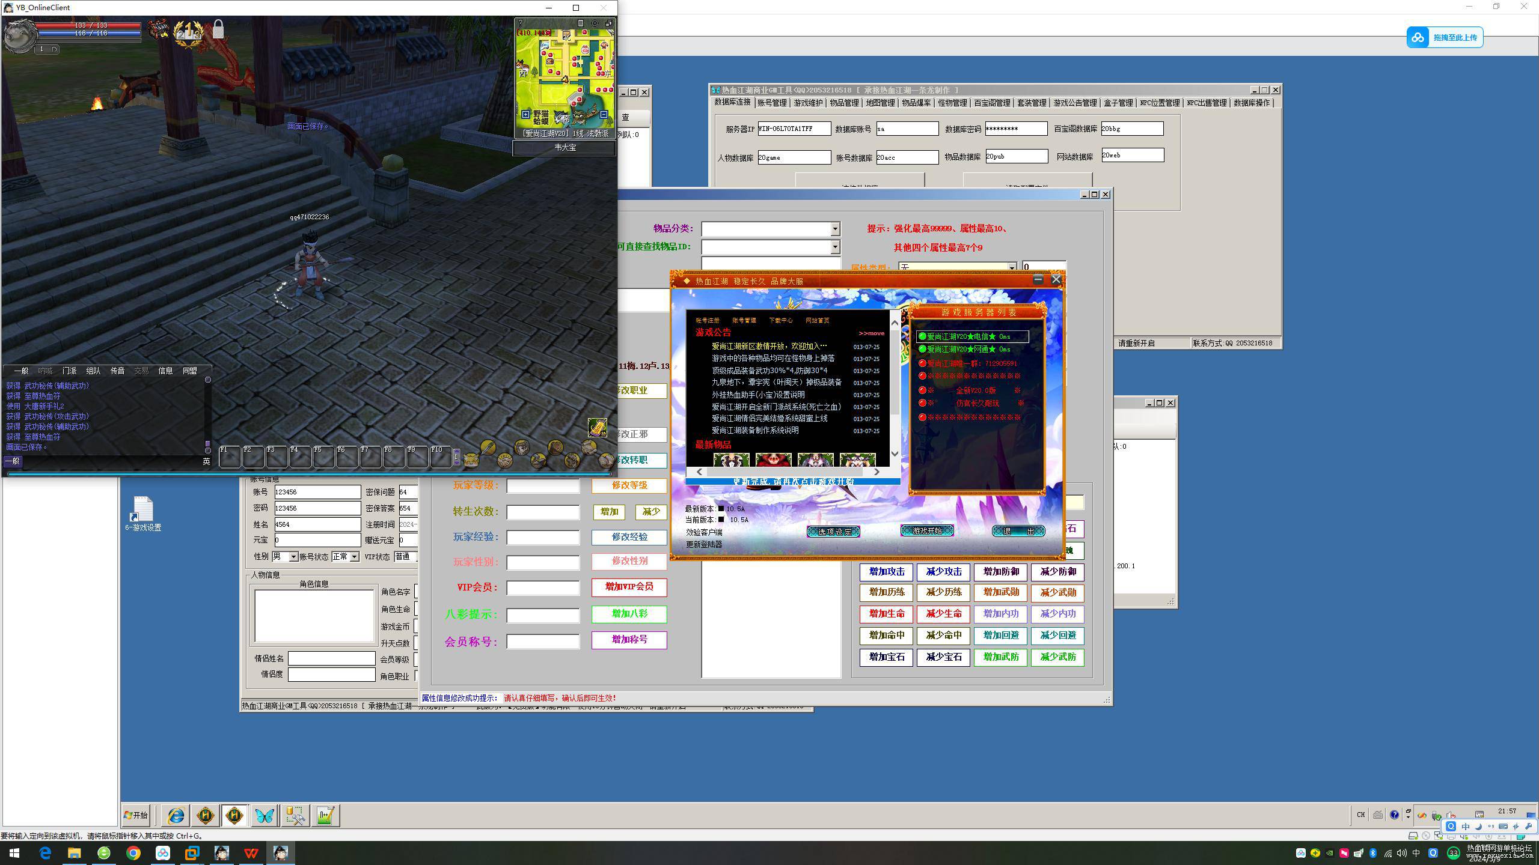
Task: Open Internet Explorer in VM quick launch
Action: point(176,815)
